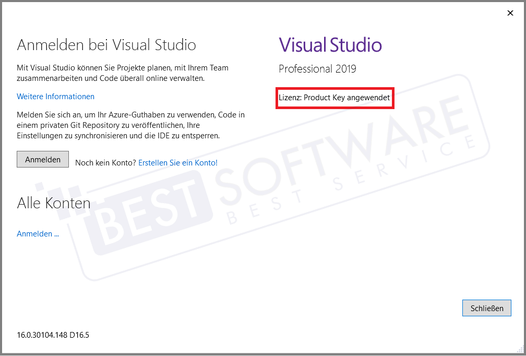The image size is (526, 356).
Task: Open the Weitere Informationen link
Action: pyautogui.click(x=55, y=96)
